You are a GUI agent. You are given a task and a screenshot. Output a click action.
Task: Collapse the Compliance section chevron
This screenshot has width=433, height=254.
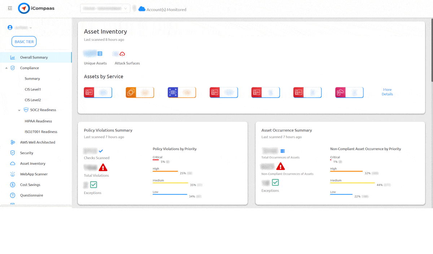click(6, 68)
